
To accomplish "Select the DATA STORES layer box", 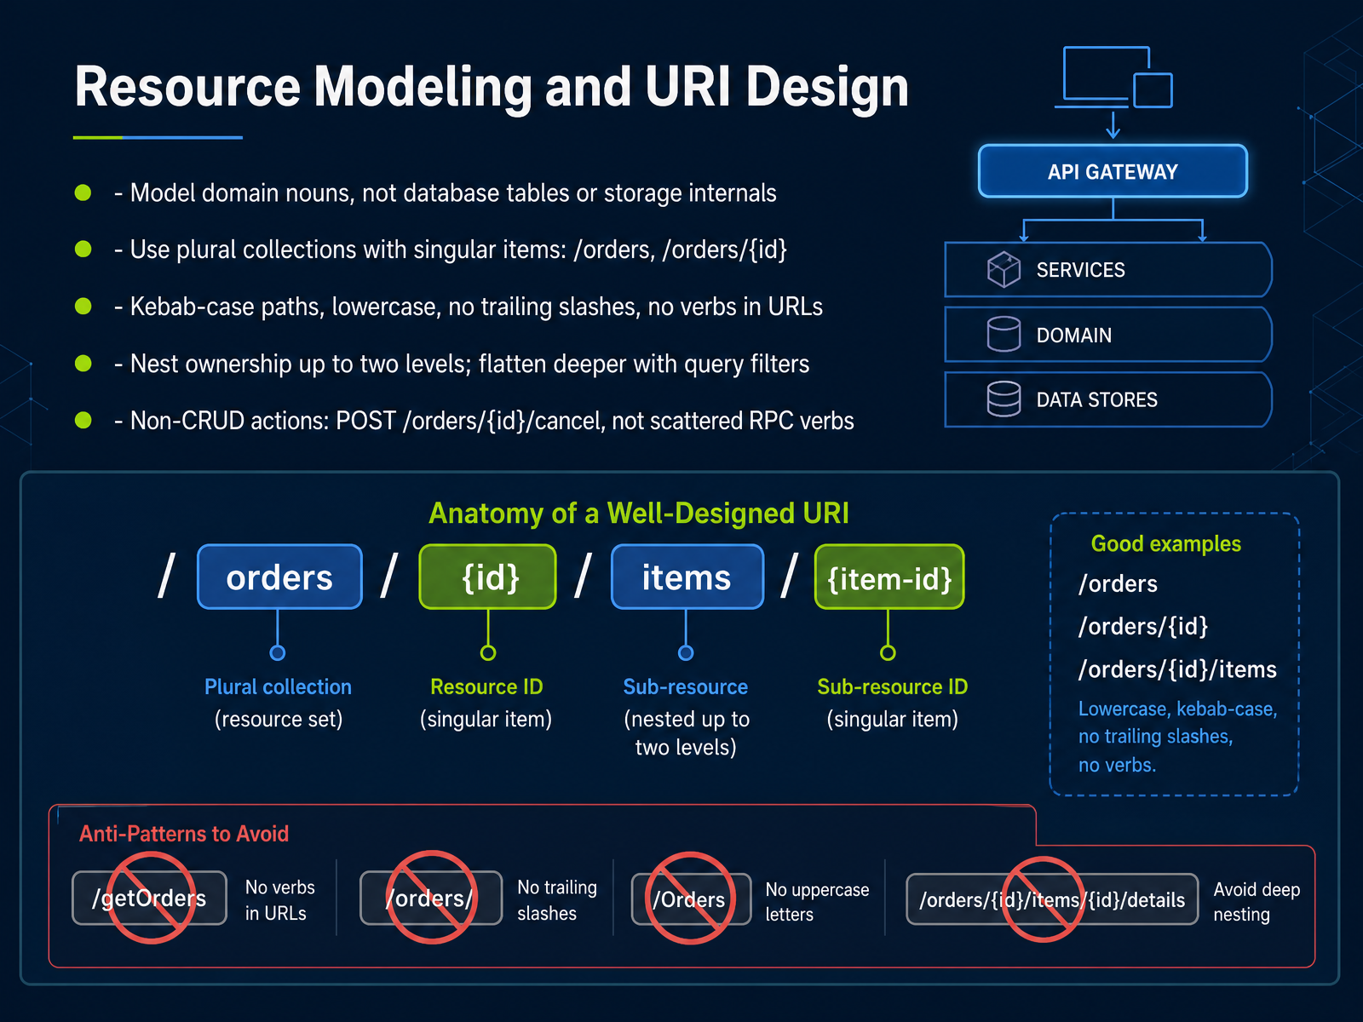I will tap(1108, 399).
